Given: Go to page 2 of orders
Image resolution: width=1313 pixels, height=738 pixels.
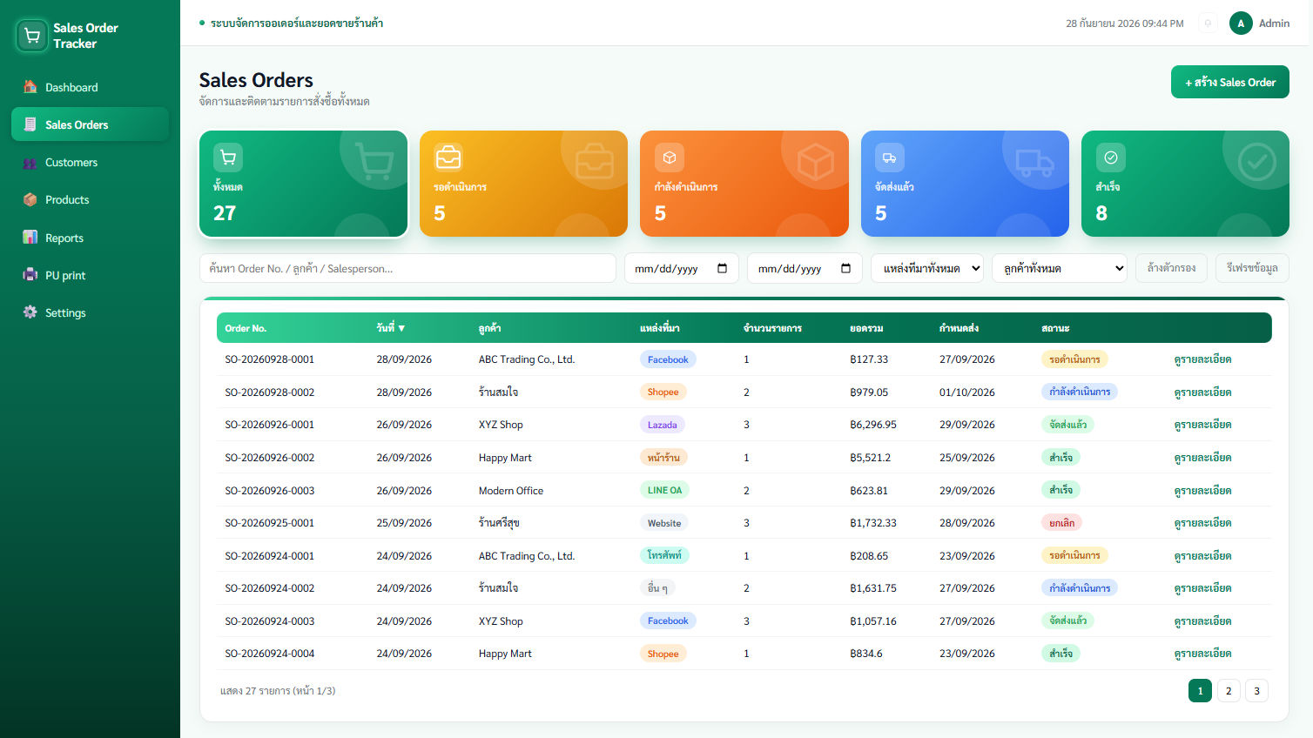Looking at the screenshot, I should 1229,691.
